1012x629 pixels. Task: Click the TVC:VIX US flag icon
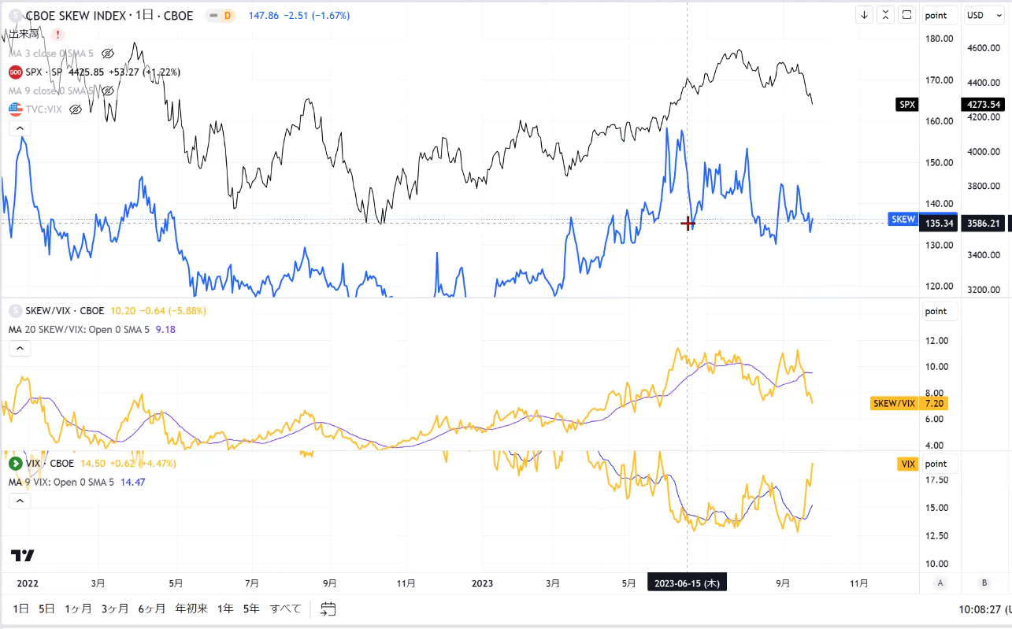coord(15,109)
